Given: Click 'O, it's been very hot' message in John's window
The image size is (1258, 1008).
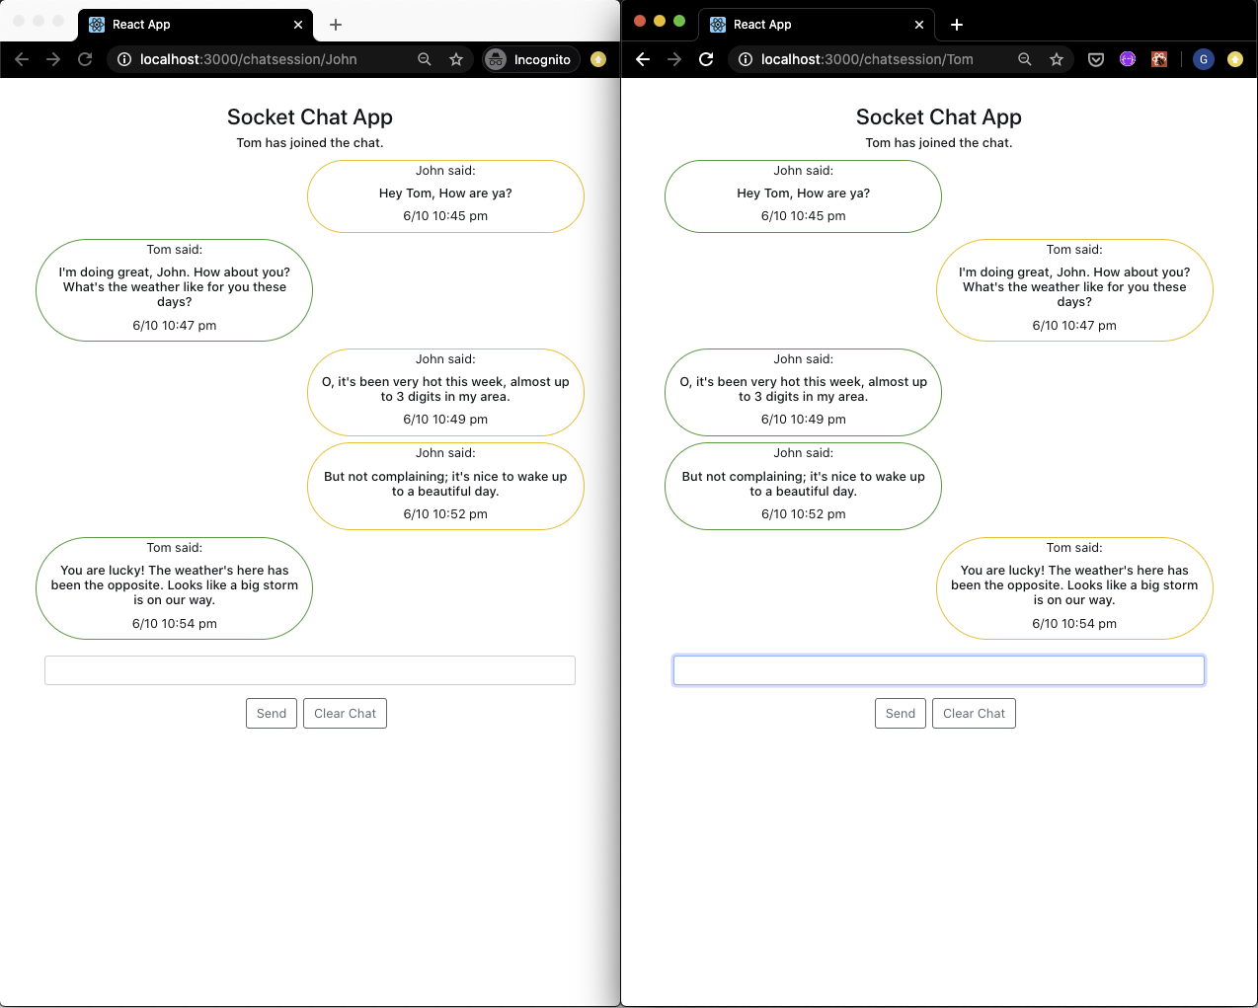Looking at the screenshot, I should point(445,389).
